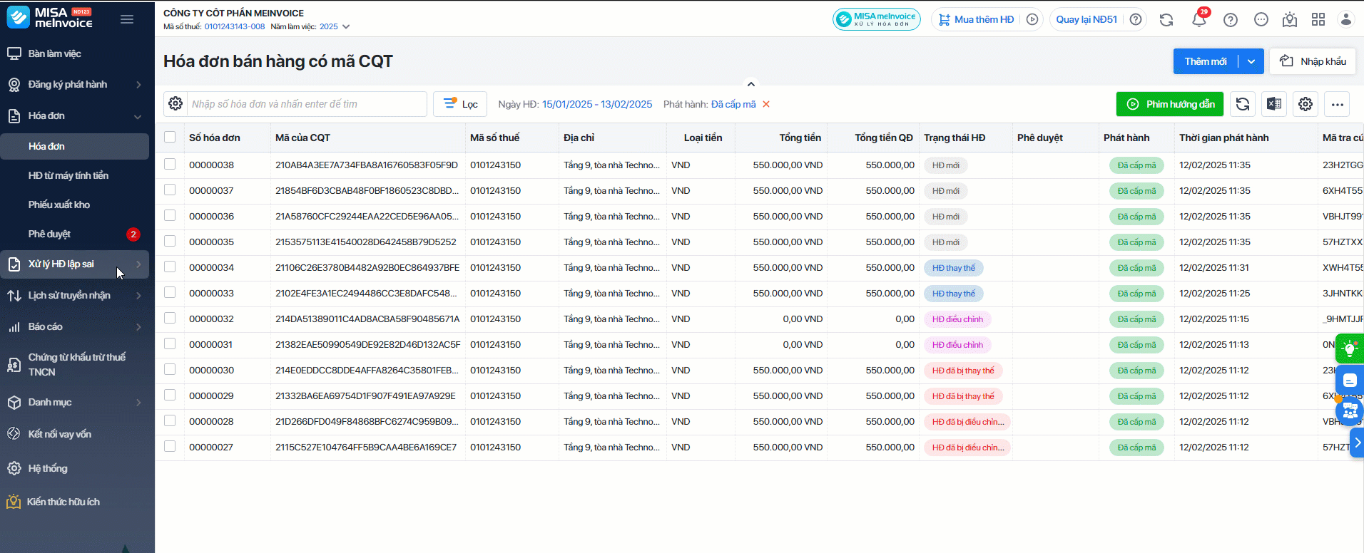Remove the Đã cấp mã filter
The image size is (1364, 553).
(x=766, y=104)
